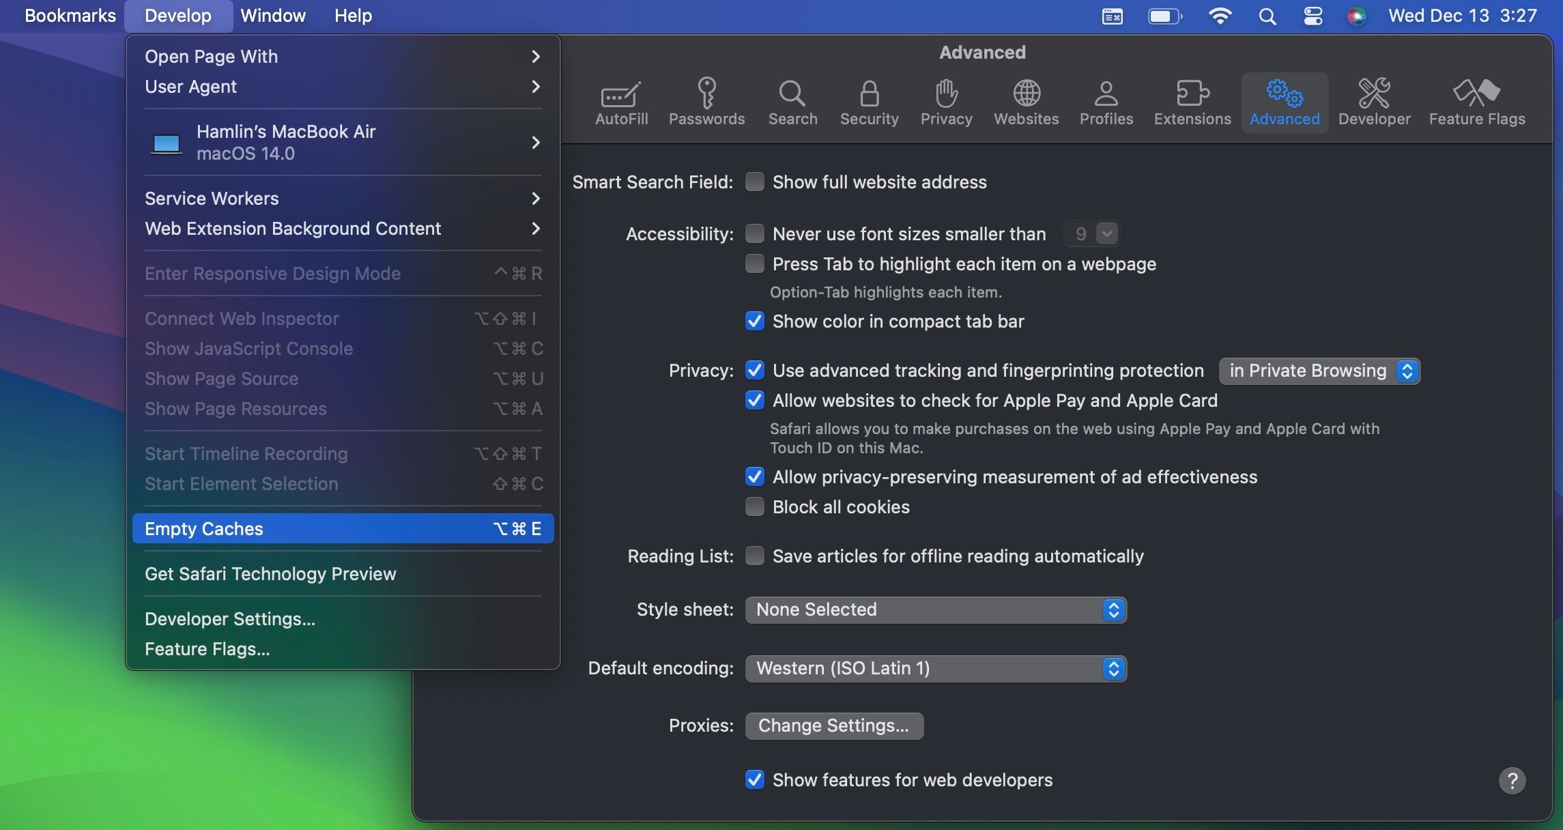Viewport: 1563px width, 830px height.
Task: Open the Privacy settings pane
Action: (946, 101)
